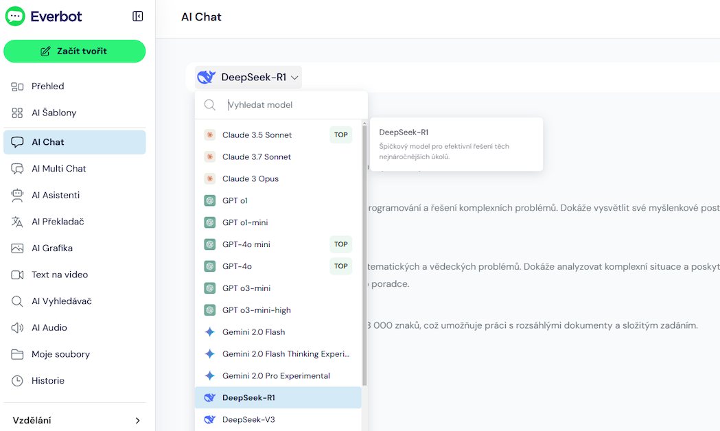Viewport: 720px width, 431px height.
Task: Click the Historie clock icon
Action: [x=17, y=381]
